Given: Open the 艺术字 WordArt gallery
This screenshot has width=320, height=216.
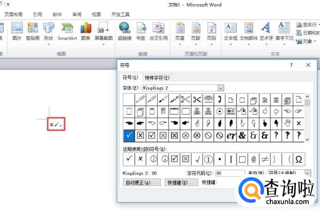Looking at the screenshot, I should 267,33.
